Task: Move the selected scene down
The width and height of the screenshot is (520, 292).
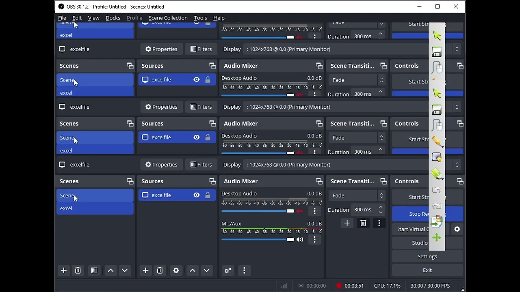Action: click(x=125, y=271)
